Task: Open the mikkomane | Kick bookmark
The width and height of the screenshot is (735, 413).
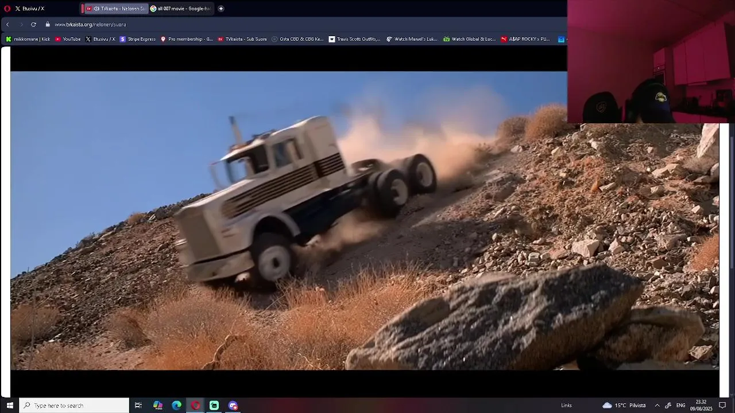Action: tap(28, 39)
